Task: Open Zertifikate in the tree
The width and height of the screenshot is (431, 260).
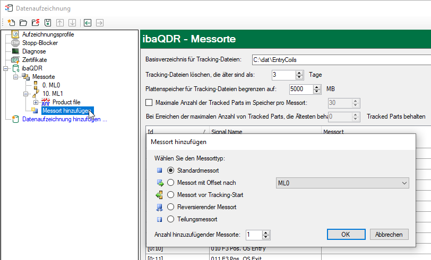Action: point(35,60)
